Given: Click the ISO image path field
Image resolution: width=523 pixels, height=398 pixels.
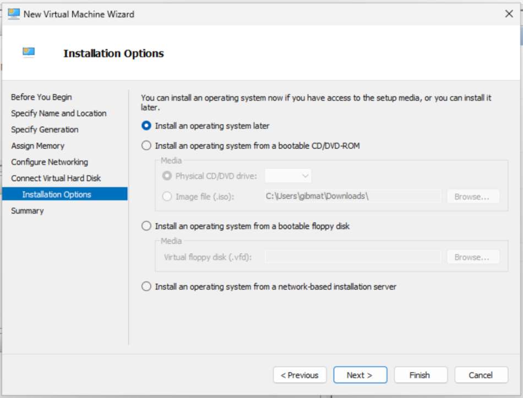Looking at the screenshot, I should coord(352,196).
